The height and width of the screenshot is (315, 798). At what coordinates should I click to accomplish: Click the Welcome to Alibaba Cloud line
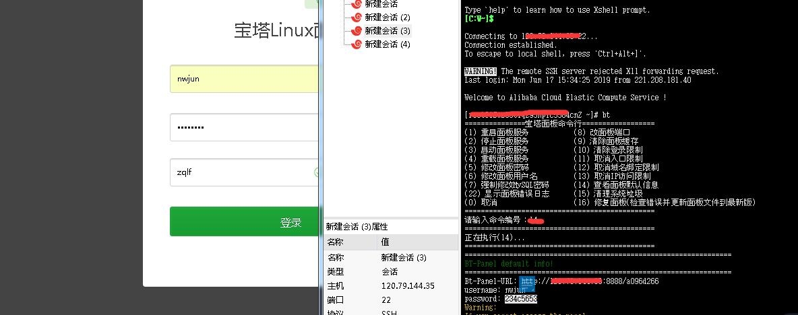pos(565,97)
